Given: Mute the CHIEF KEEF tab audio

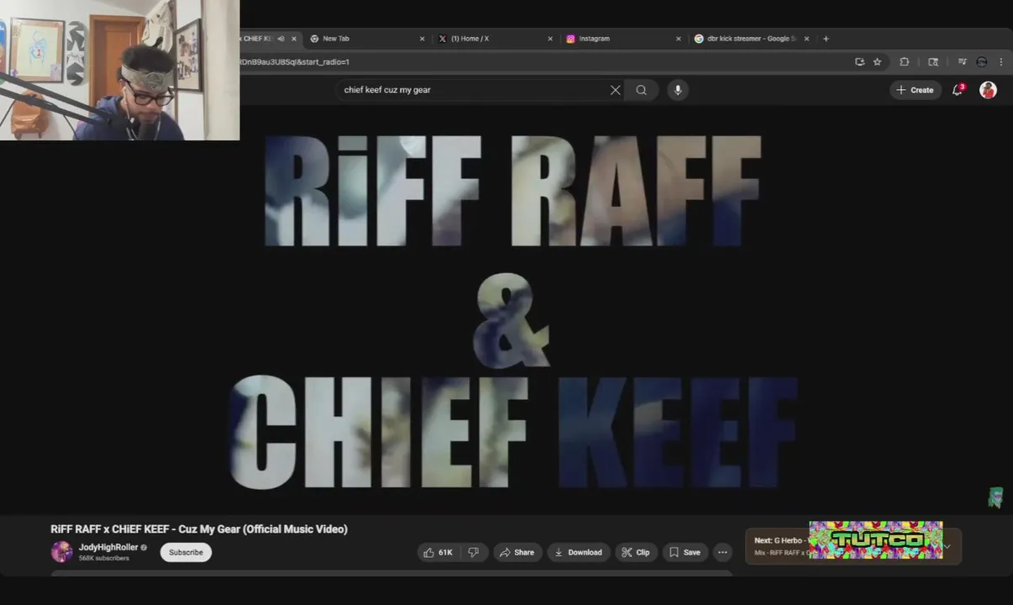Looking at the screenshot, I should click(281, 39).
